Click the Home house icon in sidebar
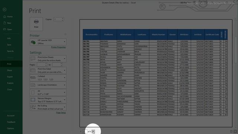 4,16
